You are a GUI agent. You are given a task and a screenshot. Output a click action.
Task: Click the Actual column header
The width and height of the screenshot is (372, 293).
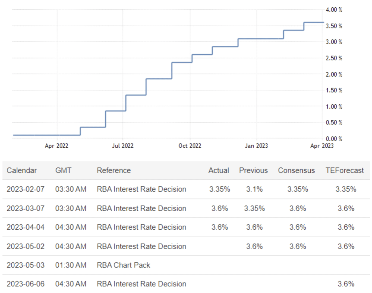[219, 170]
